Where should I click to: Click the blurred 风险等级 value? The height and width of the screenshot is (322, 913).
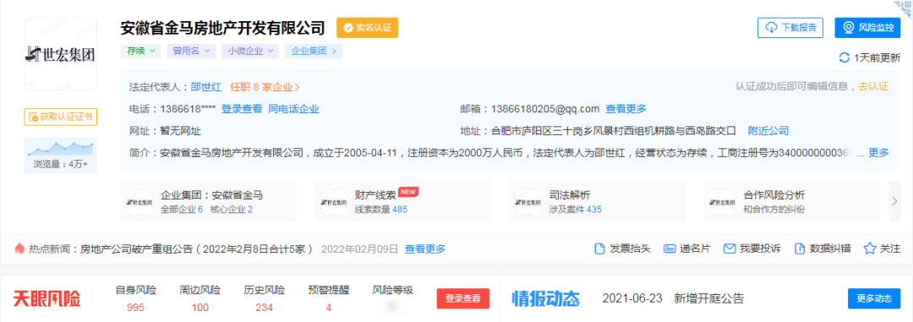point(392,307)
